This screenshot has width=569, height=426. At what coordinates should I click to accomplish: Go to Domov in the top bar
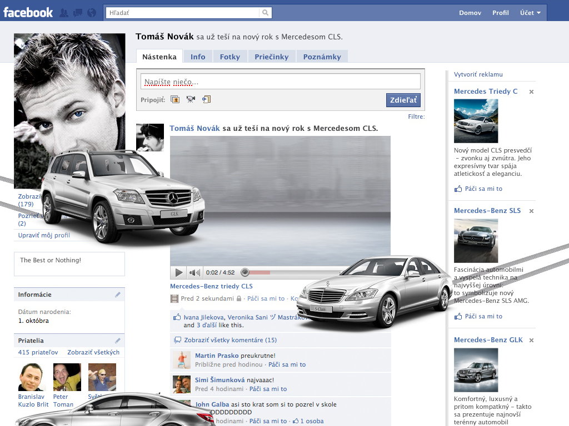pyautogui.click(x=470, y=13)
